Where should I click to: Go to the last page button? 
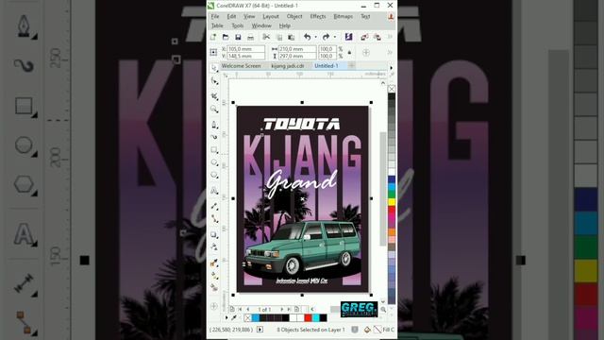coord(289,309)
